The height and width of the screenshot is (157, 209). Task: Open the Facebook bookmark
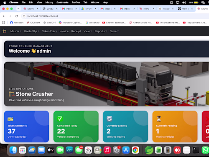[x=17, y=23]
